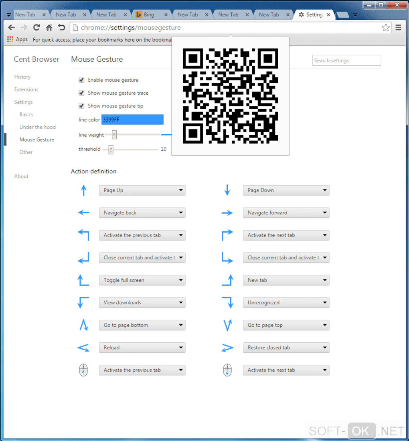Viewport: 409px width, 441px height.
Task: Toggle Enable mouse gesture checkbox
Action: point(81,80)
